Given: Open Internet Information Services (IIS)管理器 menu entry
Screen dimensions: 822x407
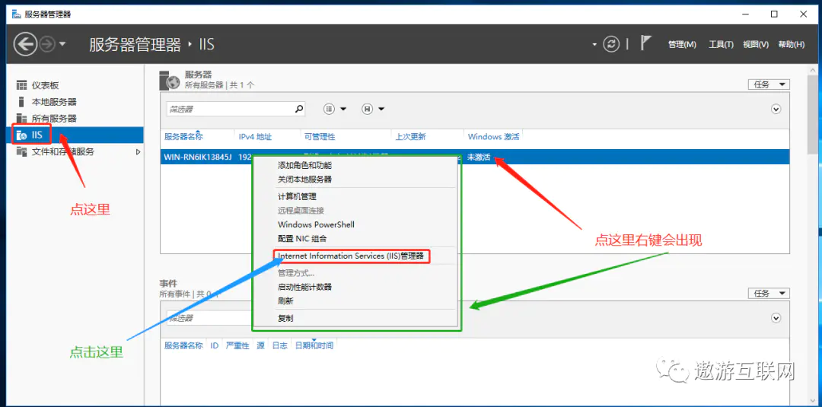Looking at the screenshot, I should tap(351, 256).
